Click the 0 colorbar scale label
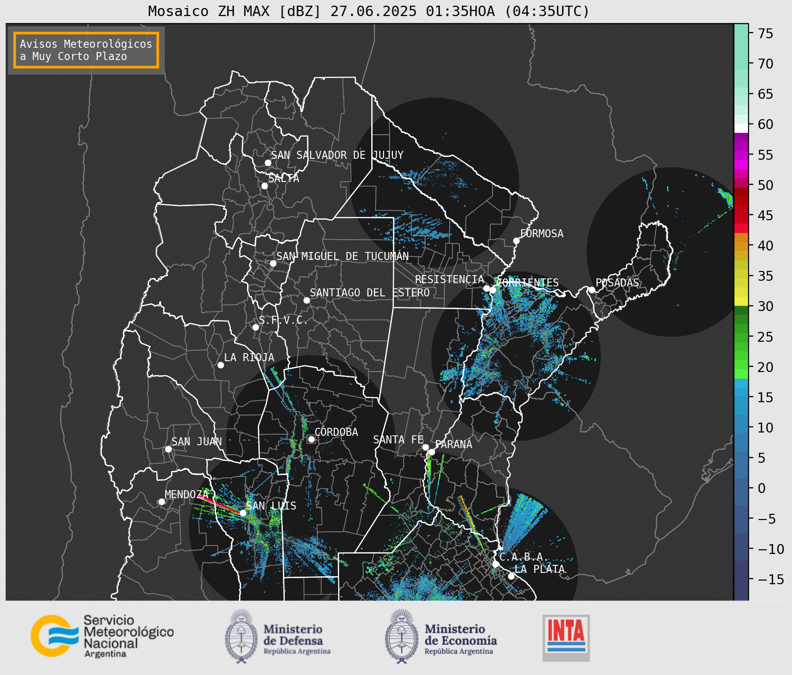The height and width of the screenshot is (675, 792). coord(761,488)
